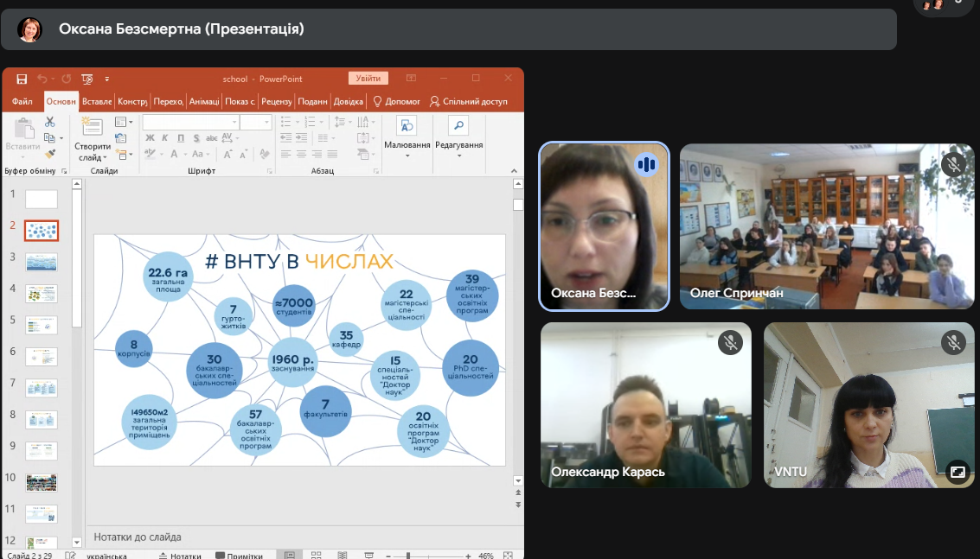980x559 pixels.
Task: Fit slide to current window icon
Action: point(516,556)
